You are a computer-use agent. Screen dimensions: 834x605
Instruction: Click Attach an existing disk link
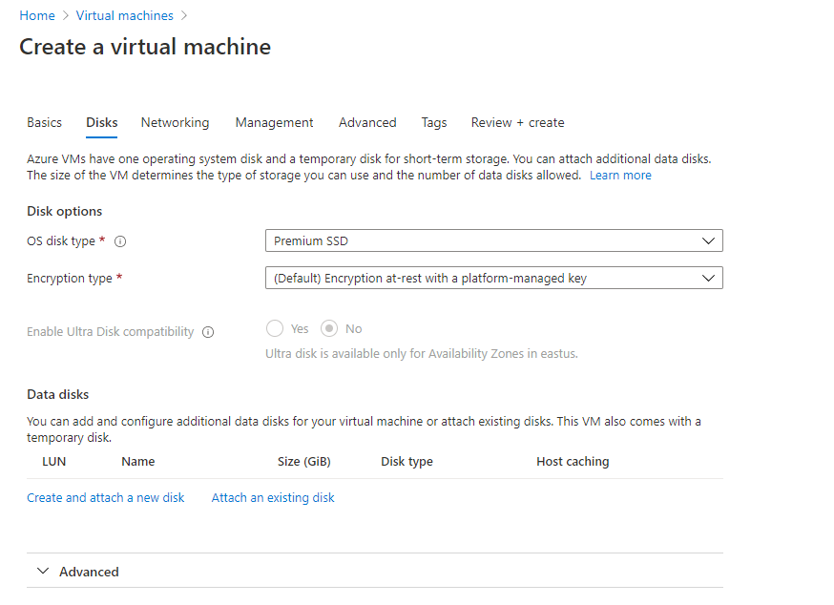[x=273, y=497]
